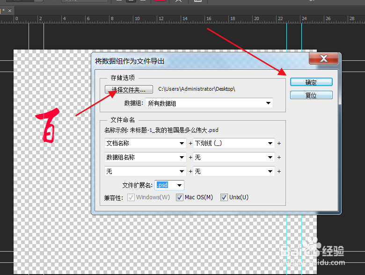Close the open document tab

point(10,10)
